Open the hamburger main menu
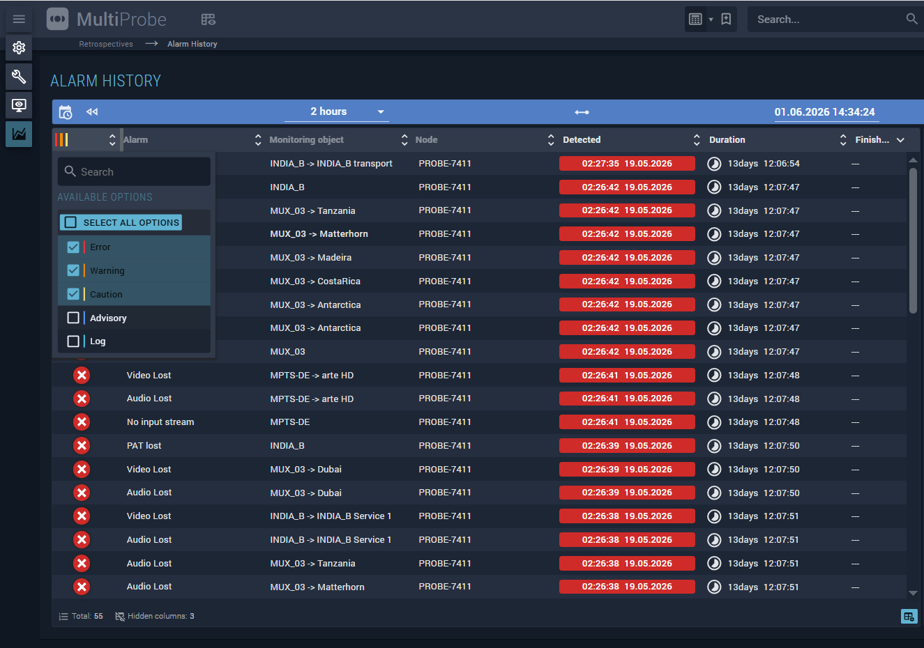 pyautogui.click(x=19, y=19)
